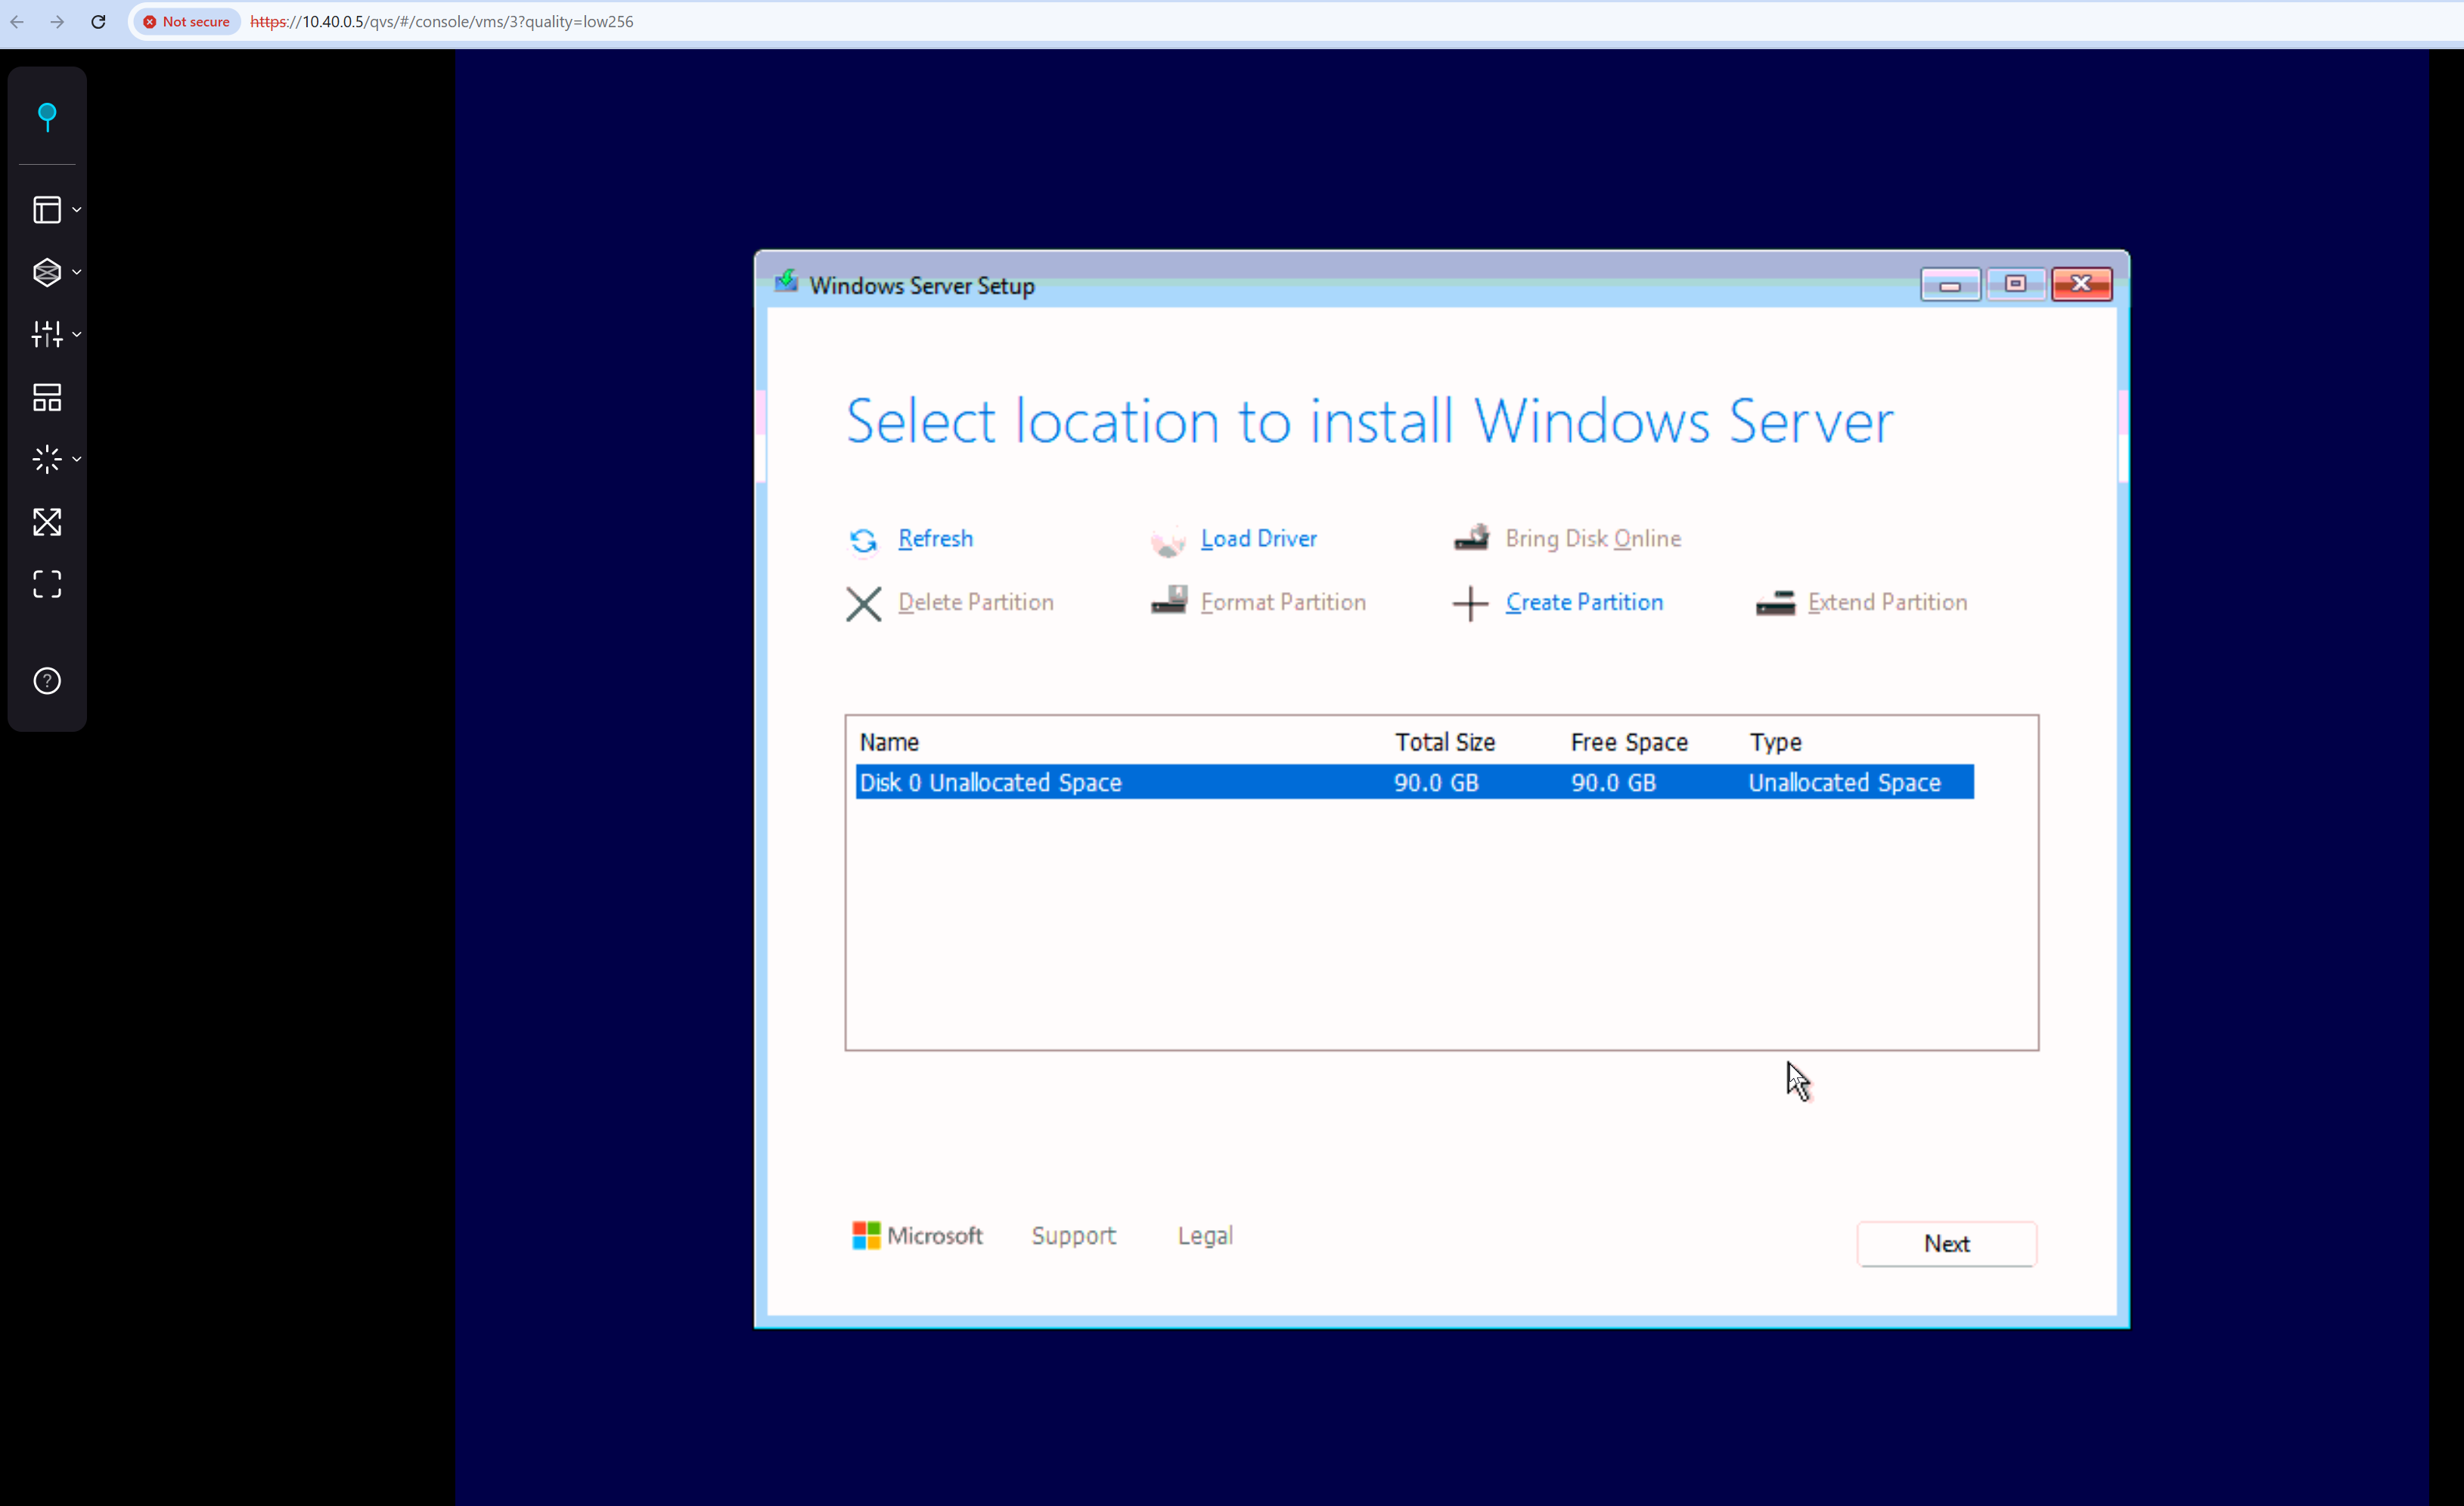Click the Create Partition link
The height and width of the screenshot is (1506, 2464).
pyautogui.click(x=1584, y=603)
